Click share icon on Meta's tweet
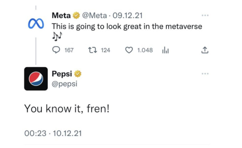The height and width of the screenshot is (148, 242). [x=205, y=50]
